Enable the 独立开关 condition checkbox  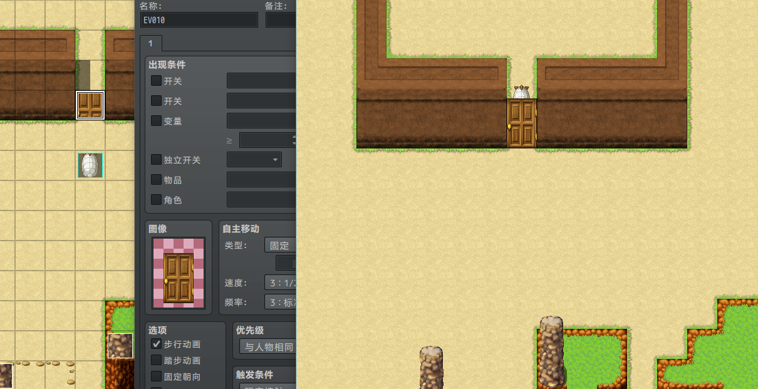[x=157, y=160]
